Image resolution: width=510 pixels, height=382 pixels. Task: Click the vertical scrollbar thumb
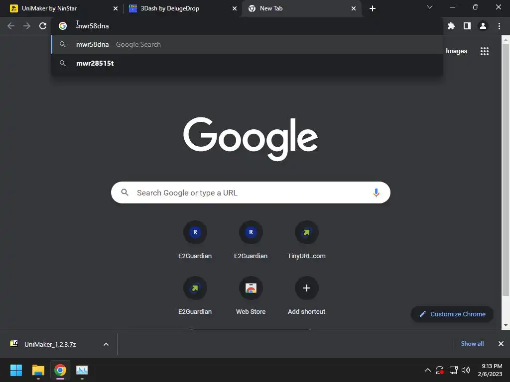506,170
